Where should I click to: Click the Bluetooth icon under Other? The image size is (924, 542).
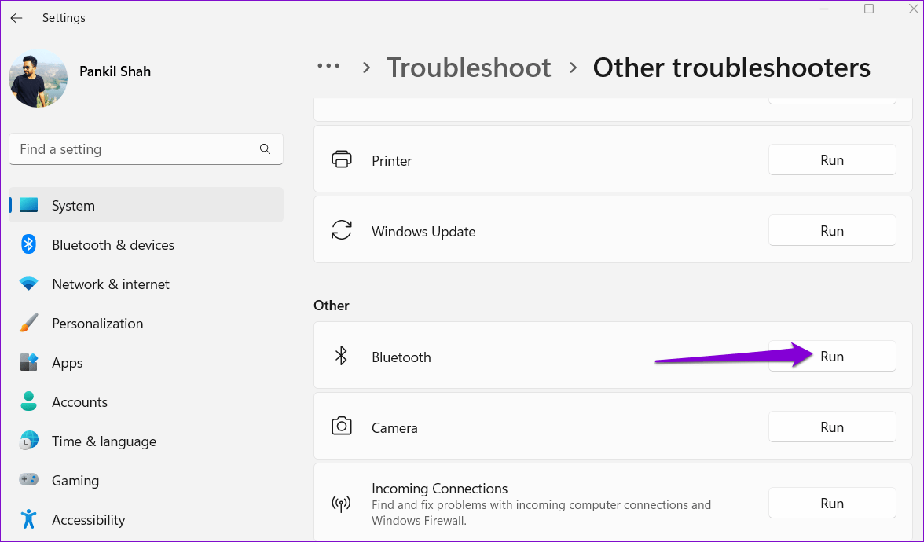(342, 356)
